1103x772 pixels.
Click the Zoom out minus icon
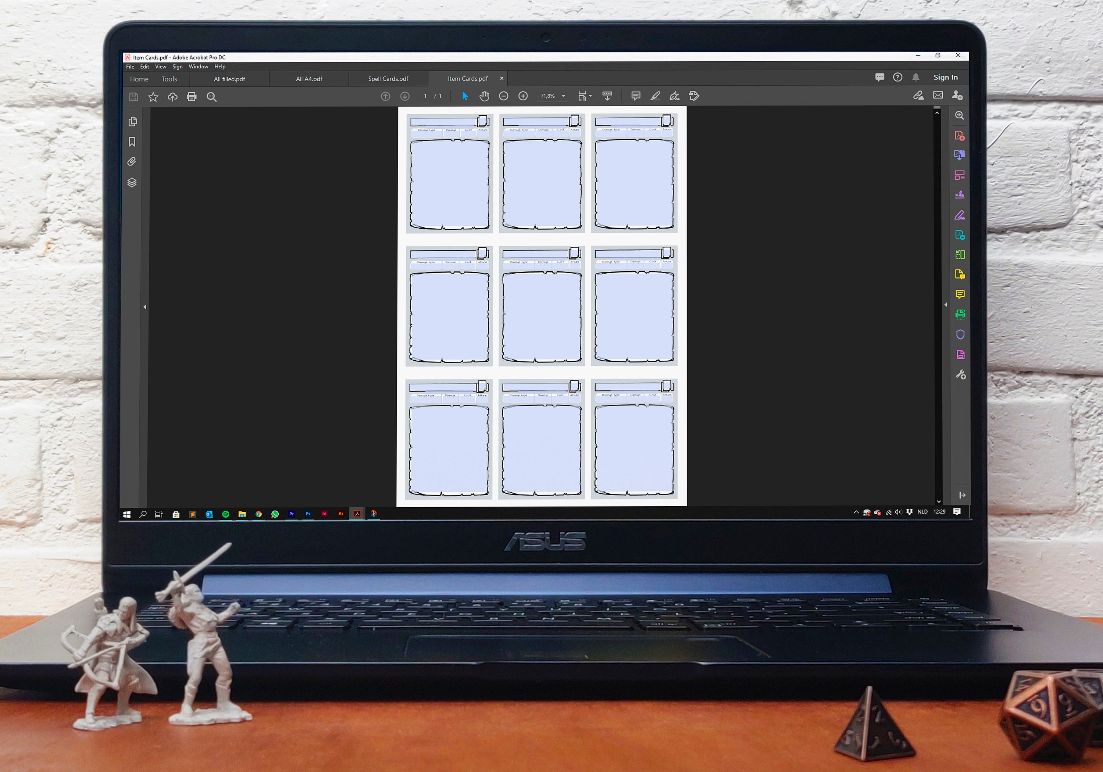[503, 96]
